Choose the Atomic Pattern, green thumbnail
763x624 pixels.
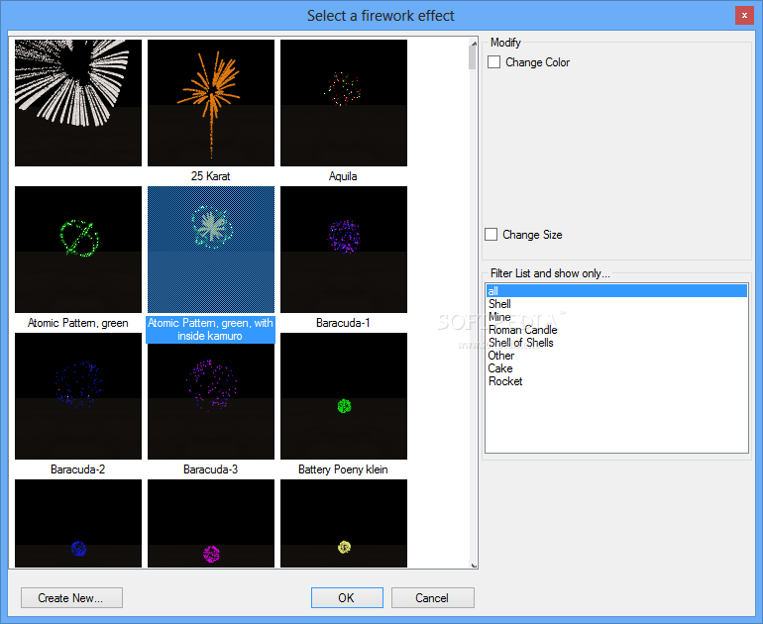tap(78, 250)
